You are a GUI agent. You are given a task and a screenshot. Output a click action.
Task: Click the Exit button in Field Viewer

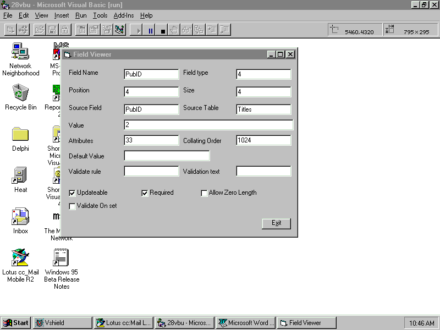(x=276, y=223)
